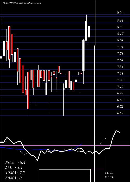Screen dimensions: 130x182
Task: Click the '50MA : 0' readout
Action: 14,178
